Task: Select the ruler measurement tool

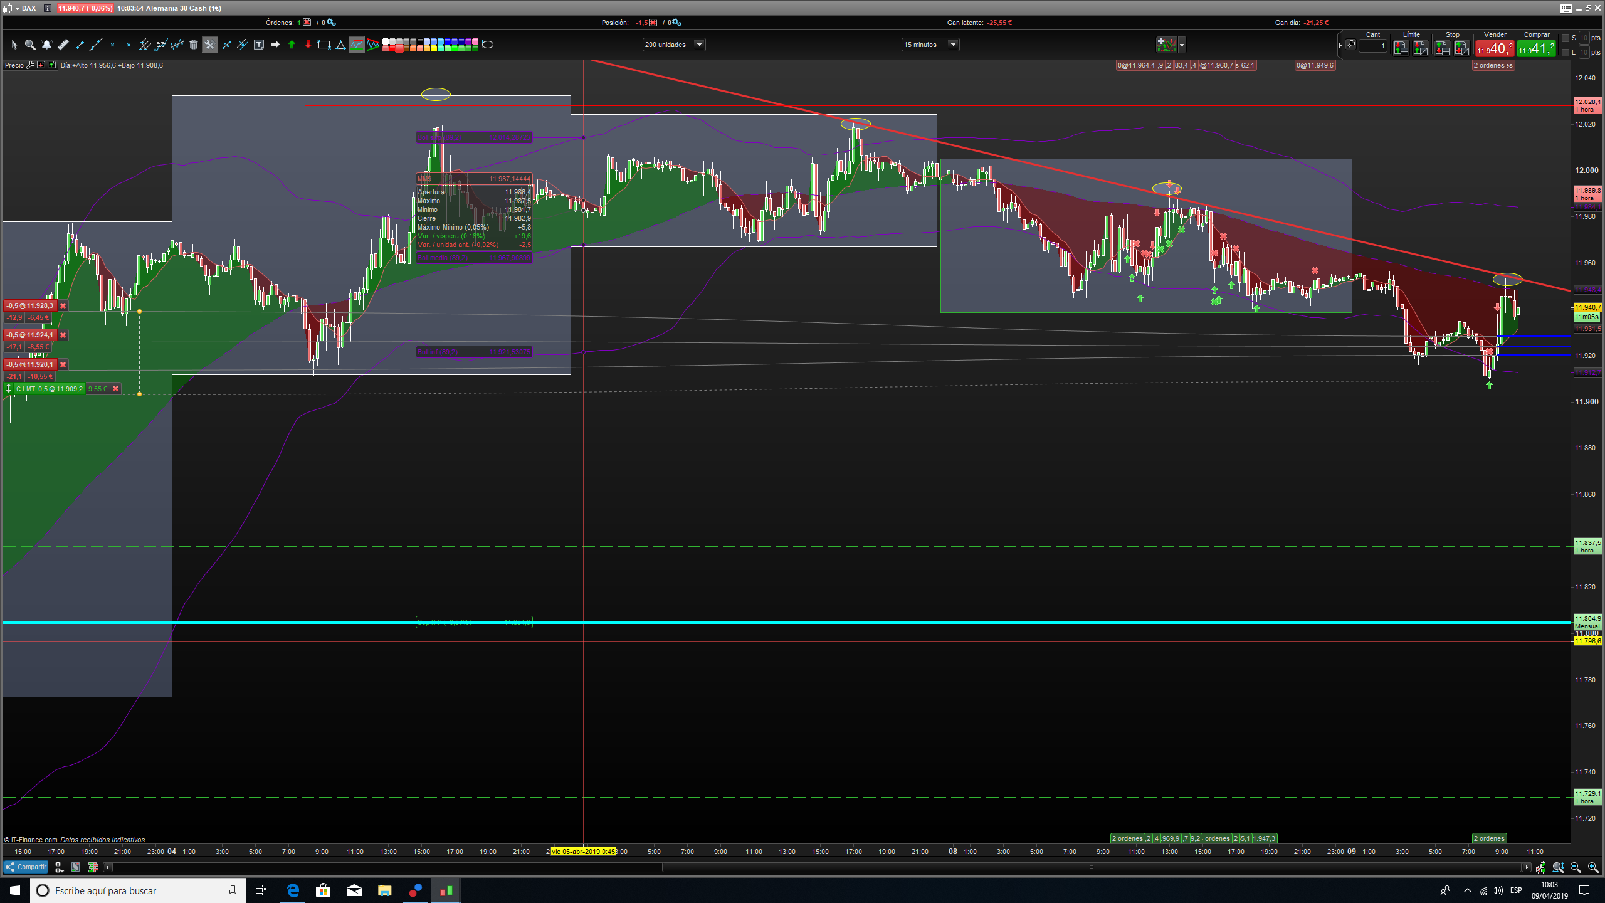Action: (63, 45)
